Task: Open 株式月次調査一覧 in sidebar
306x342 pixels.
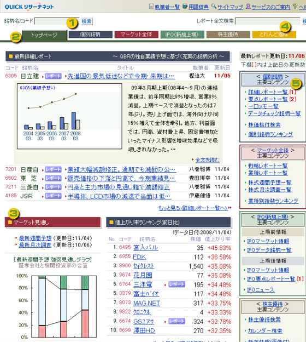Action: tap(270, 190)
